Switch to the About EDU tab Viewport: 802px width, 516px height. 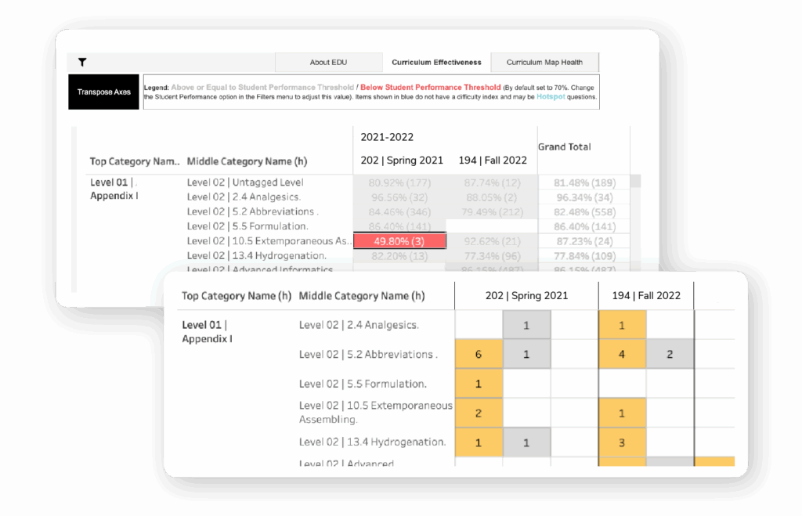click(x=328, y=63)
